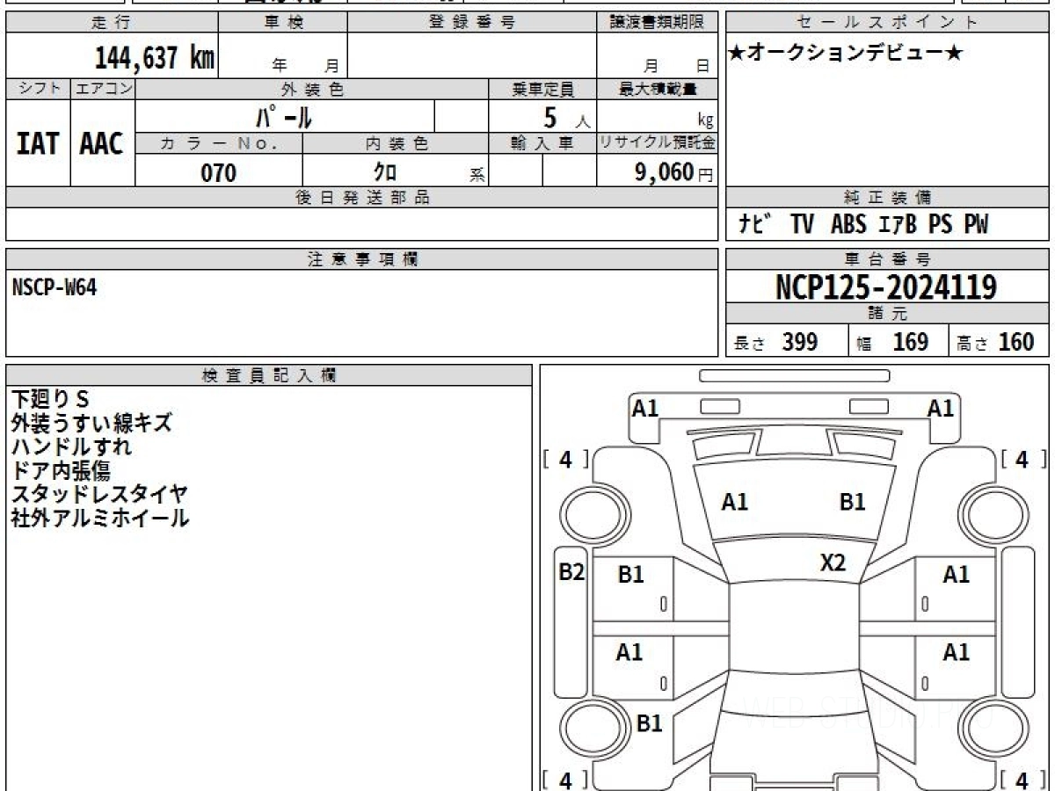1055x791 pixels.
Task: Click the 純正装備 header
Action: tap(887, 197)
